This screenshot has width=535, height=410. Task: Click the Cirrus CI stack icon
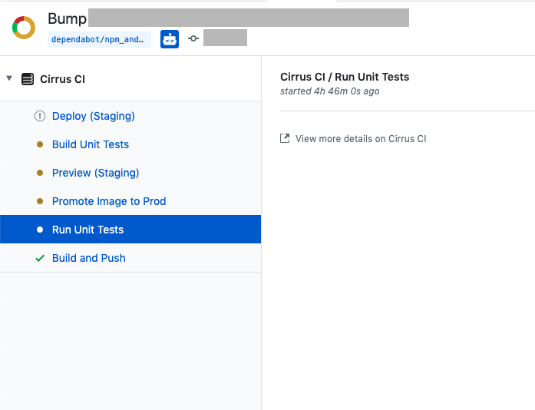[x=28, y=79]
